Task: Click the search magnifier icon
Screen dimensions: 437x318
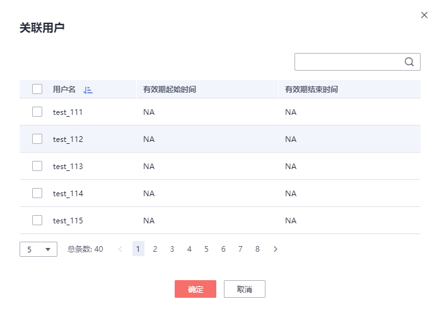Action: tap(409, 62)
